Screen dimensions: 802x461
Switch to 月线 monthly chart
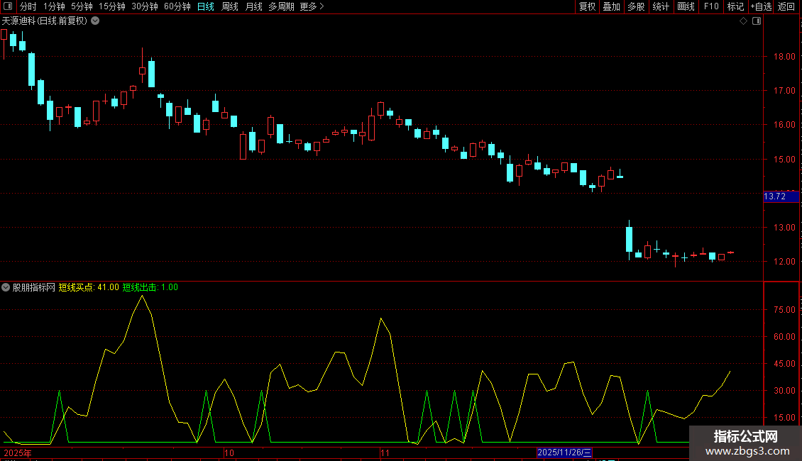click(x=253, y=6)
